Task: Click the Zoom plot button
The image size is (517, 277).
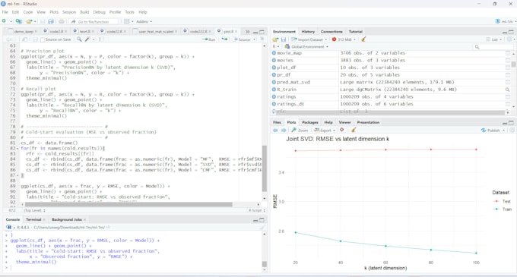Action: click(x=300, y=131)
